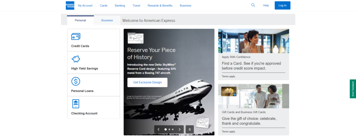
Task: Choose the Personal Loans dollar icon
Action: tap(75, 81)
